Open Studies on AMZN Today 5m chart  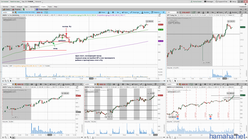click(x=66, y=84)
